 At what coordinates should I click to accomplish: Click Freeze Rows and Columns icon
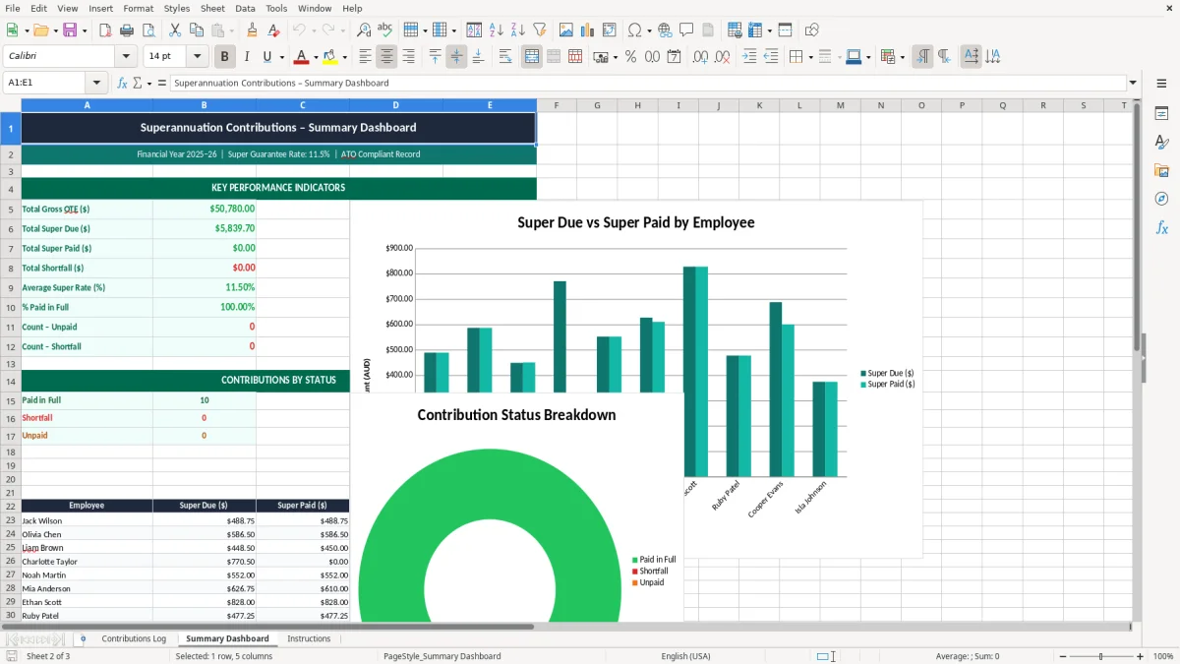[x=755, y=30]
